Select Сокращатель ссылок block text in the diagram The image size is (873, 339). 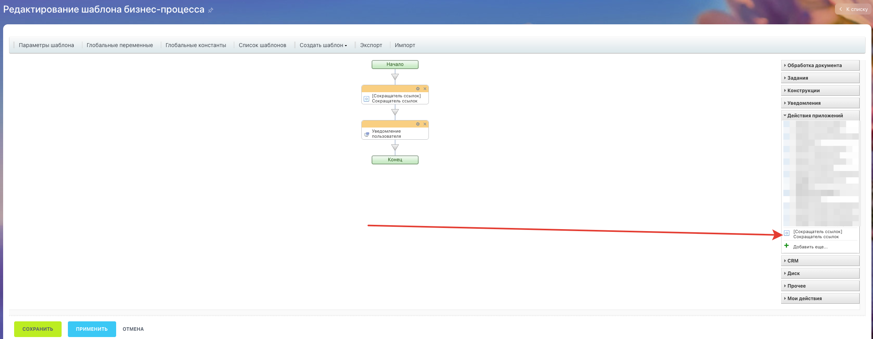pyautogui.click(x=396, y=98)
